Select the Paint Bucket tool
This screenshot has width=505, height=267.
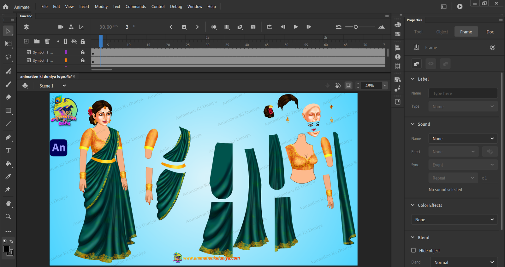click(9, 163)
